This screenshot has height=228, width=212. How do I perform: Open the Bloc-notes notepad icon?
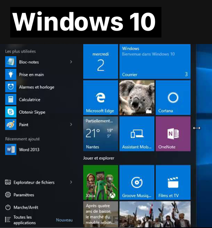(x=11, y=62)
